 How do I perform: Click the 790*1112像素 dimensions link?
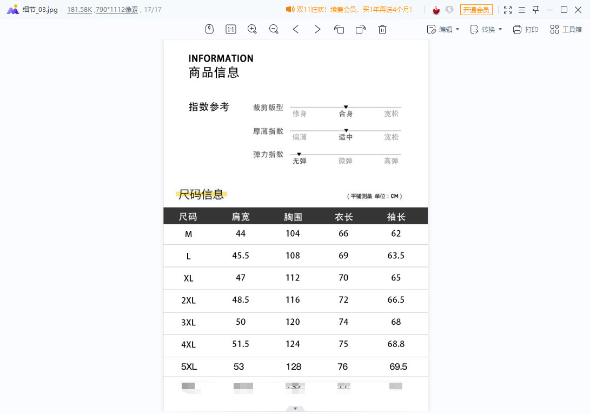click(117, 10)
